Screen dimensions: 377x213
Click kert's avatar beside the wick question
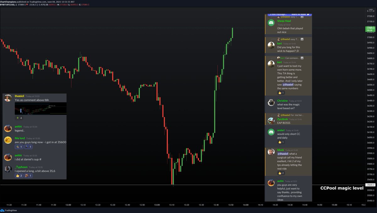(x=271, y=45)
